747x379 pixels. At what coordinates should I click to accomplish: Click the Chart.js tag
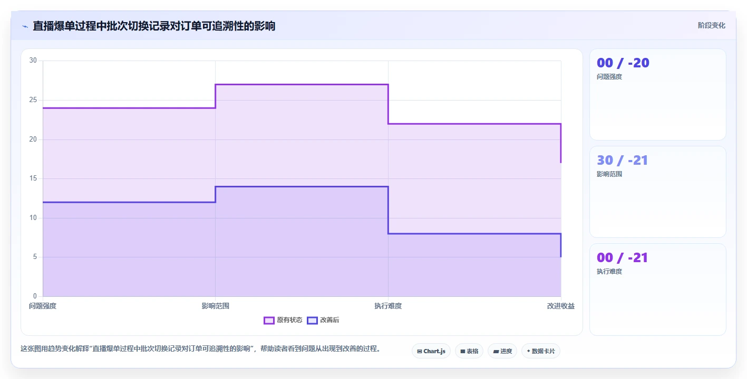point(431,351)
